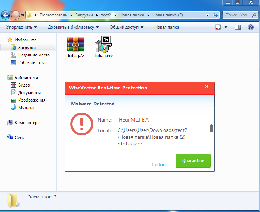The height and width of the screenshot is (212, 260).
Task: Expand chevron after "Пользователь" breadcrumb
Action: pyautogui.click(x=71, y=15)
